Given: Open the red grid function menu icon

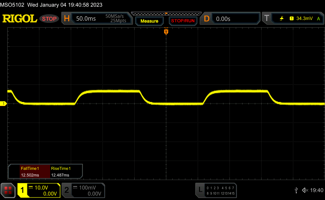Looking at the screenshot, I should tap(8, 190).
